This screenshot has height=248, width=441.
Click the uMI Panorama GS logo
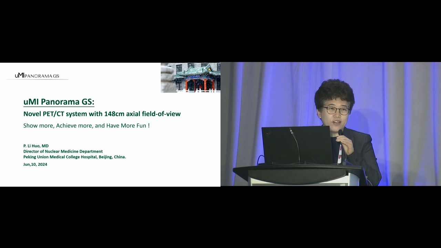37,75
